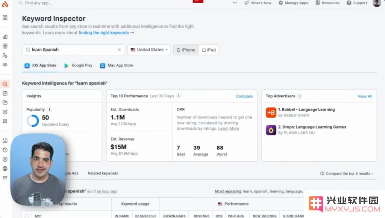This screenshot has width=385, height=218.
Task: Click the Est. Revenue $15M value
Action: tap(118, 147)
